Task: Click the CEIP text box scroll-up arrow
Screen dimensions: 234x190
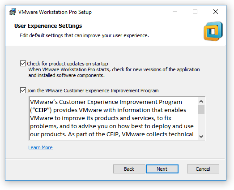Action: tap(201, 102)
